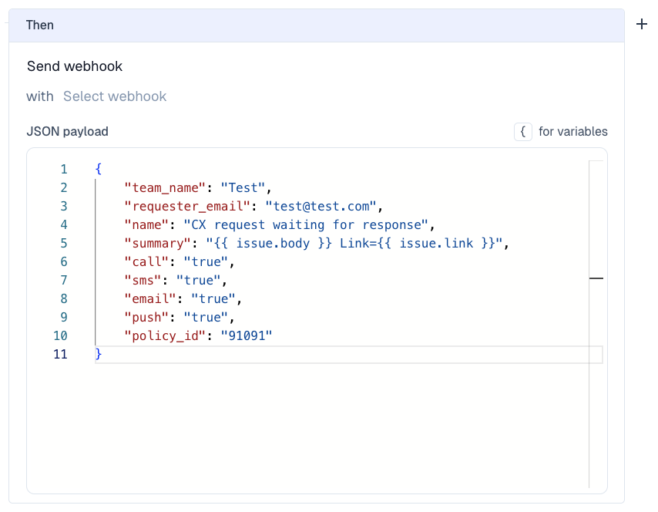Click the Send webhook action label

[75, 66]
